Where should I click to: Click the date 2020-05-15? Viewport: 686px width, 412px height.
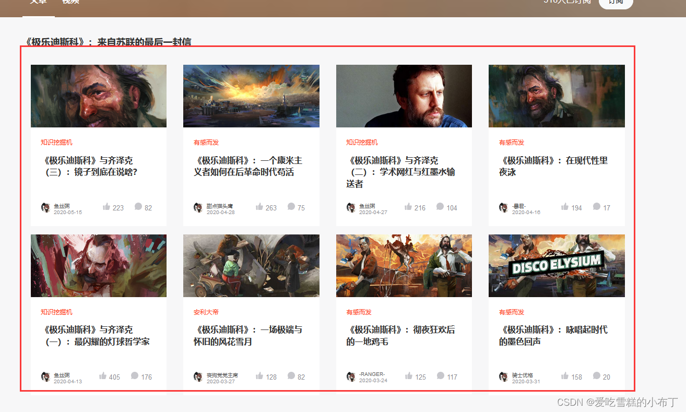point(68,213)
